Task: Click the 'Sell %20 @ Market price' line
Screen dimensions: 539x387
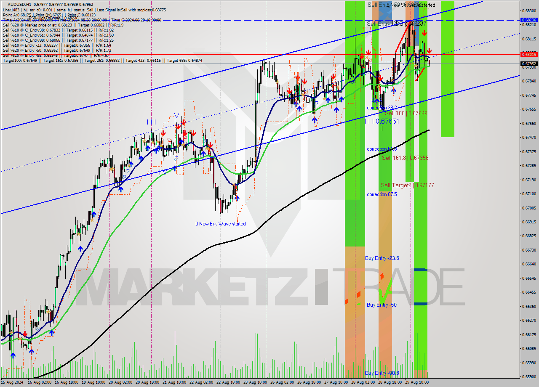Action: (x=63, y=25)
